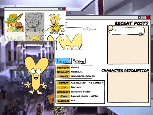Open the bottom-middle sketch thumbnail with yellow figure

[x=35, y=36]
